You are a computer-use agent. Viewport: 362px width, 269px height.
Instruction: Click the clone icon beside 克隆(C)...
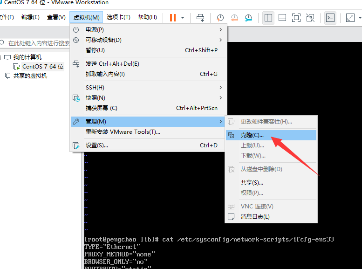pyautogui.click(x=231, y=135)
